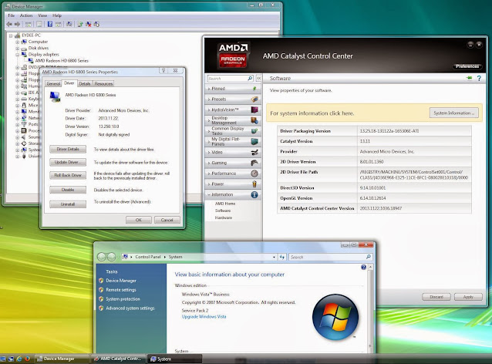Switch to the Details tab in Properties

84,83
